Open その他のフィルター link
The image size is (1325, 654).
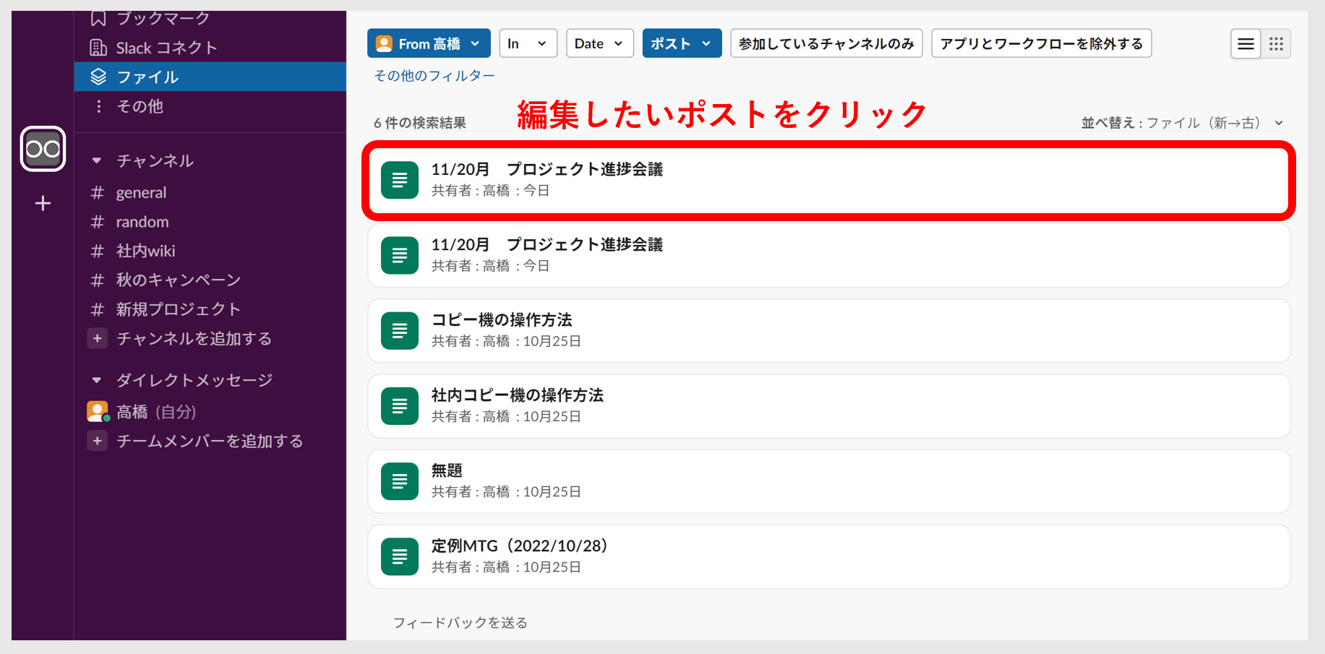pyautogui.click(x=433, y=74)
